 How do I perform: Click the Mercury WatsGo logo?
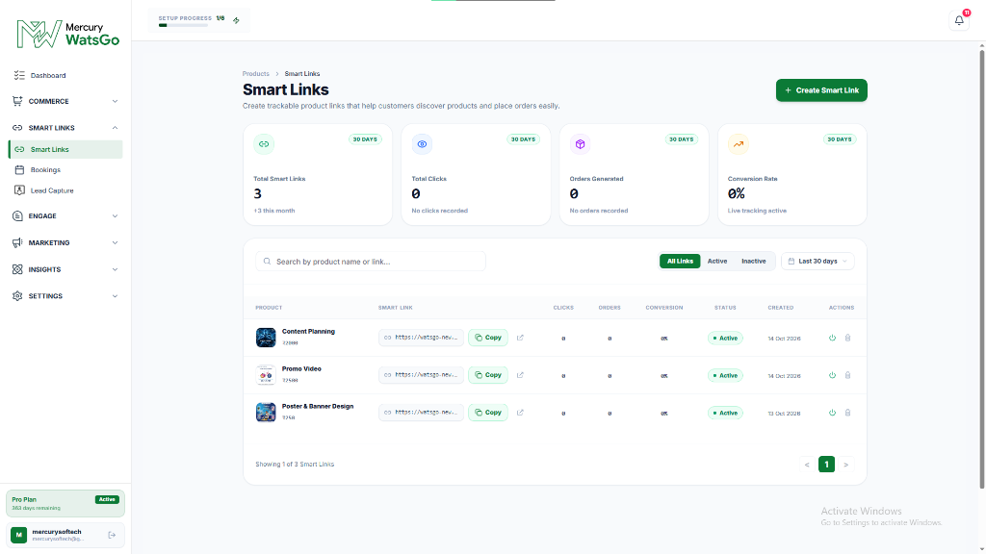click(67, 34)
